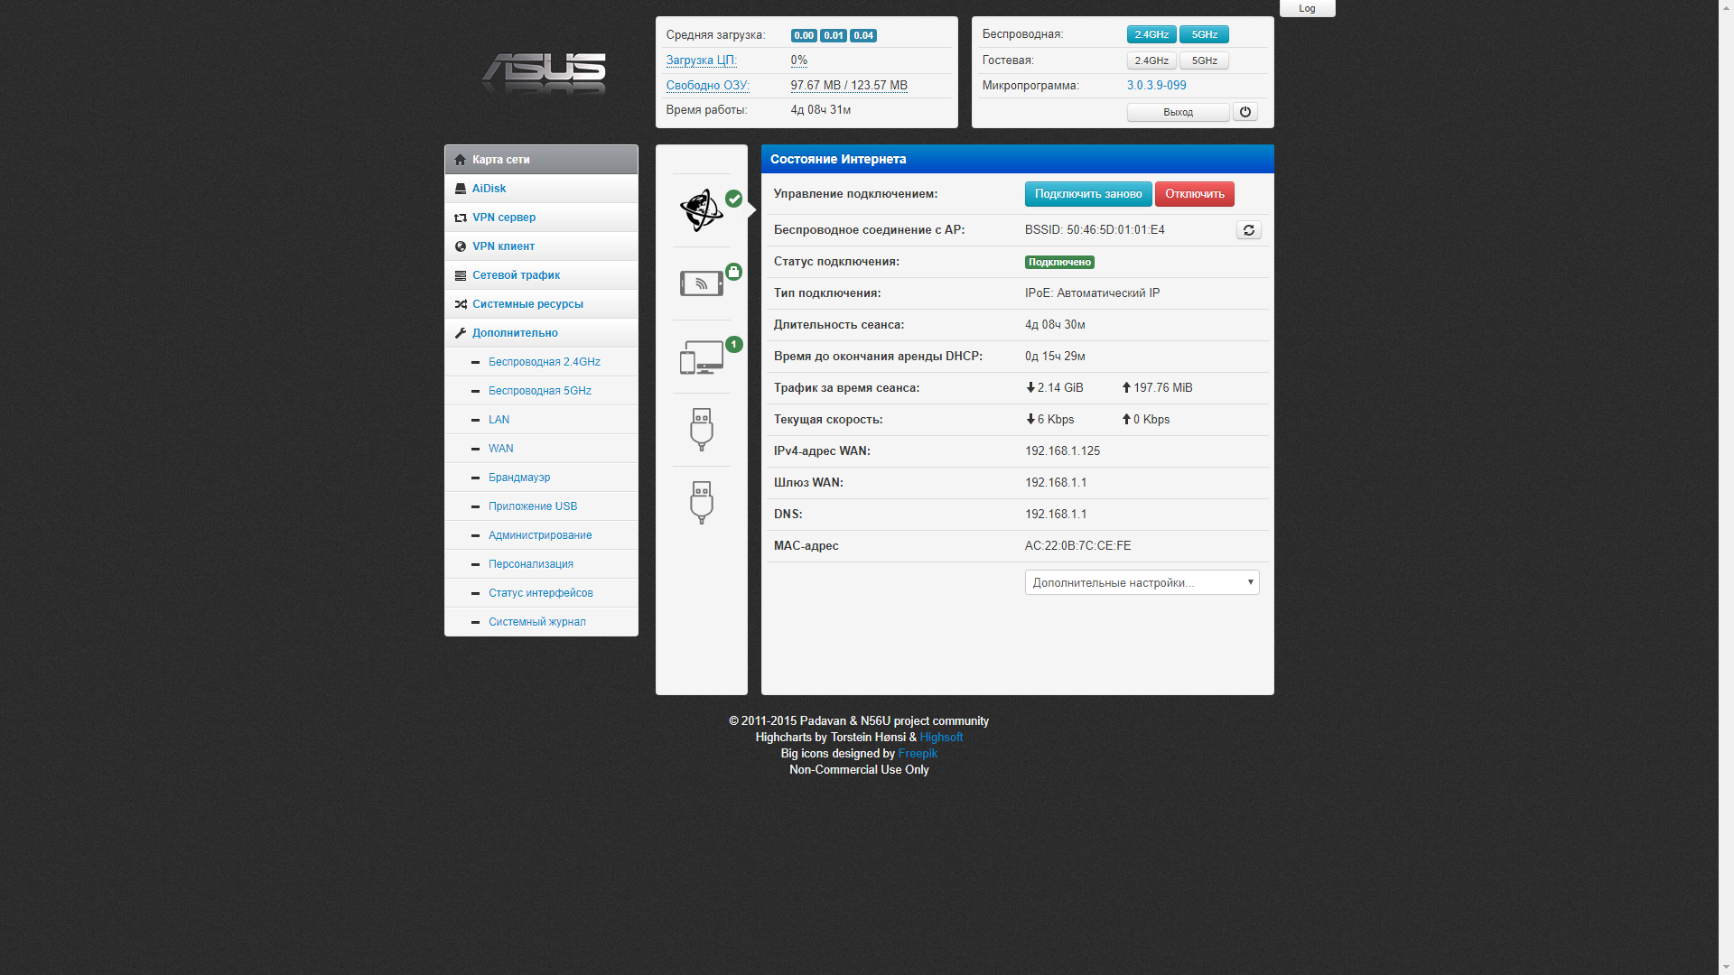Open the Log pull-down tab

(x=1307, y=8)
